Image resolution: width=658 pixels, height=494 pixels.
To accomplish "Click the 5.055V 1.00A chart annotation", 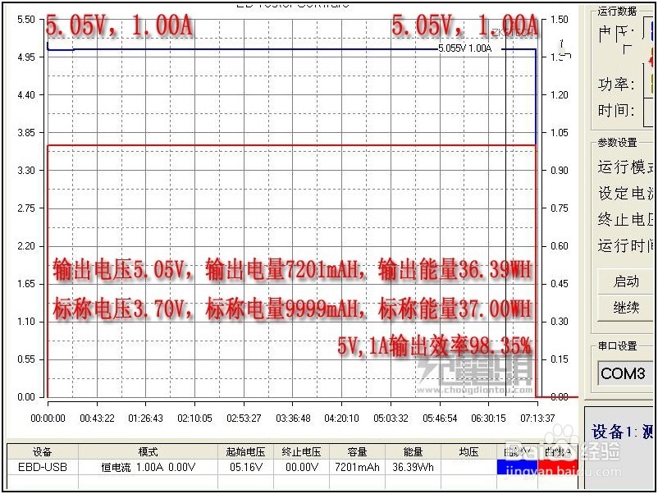I will point(464,49).
